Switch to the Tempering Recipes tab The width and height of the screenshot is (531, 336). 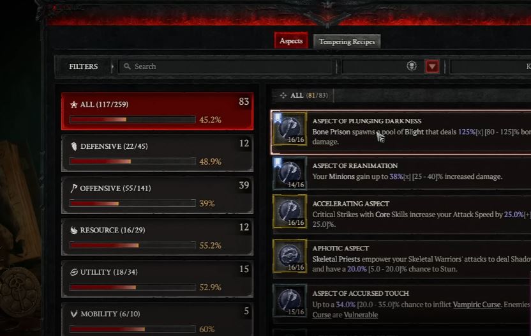[x=347, y=42]
